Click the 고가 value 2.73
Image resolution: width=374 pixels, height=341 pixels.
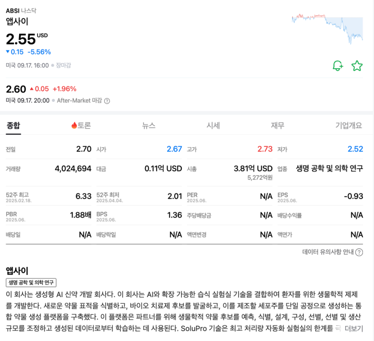pos(265,149)
